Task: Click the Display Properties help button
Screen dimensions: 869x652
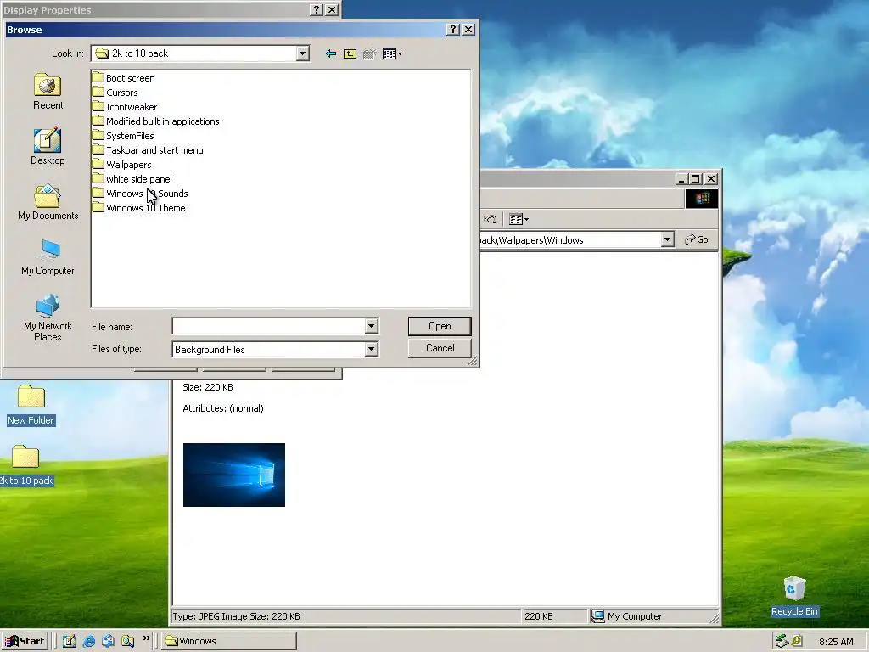Action: point(316,10)
